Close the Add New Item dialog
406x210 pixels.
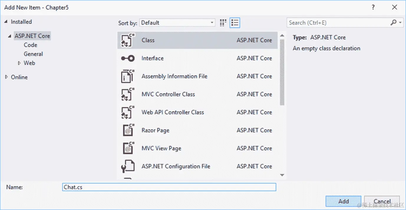395,7
